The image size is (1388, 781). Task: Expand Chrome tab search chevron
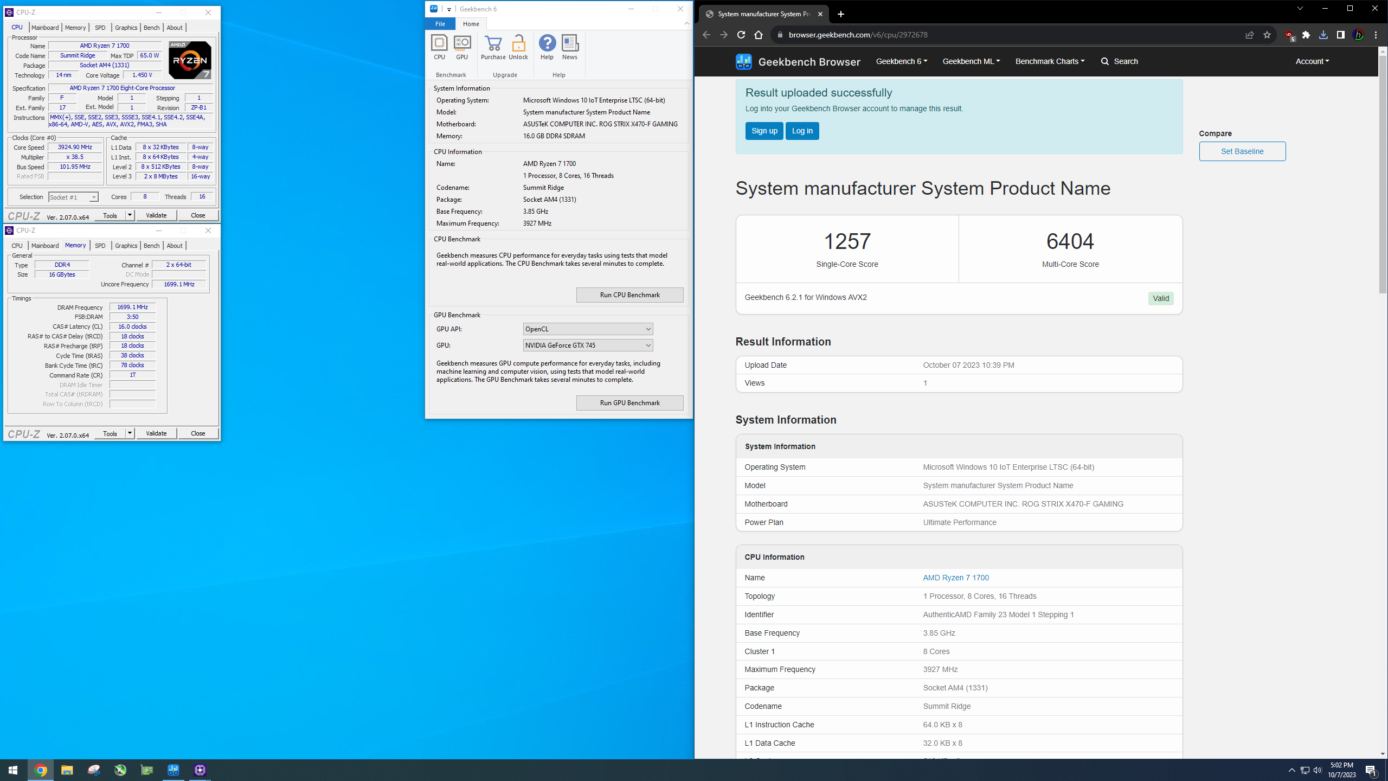click(x=1300, y=8)
